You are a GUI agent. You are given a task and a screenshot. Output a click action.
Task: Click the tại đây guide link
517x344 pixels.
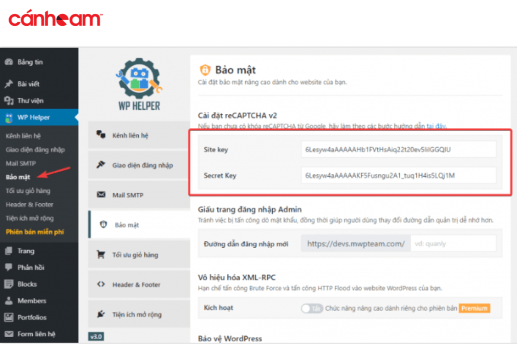point(436,126)
